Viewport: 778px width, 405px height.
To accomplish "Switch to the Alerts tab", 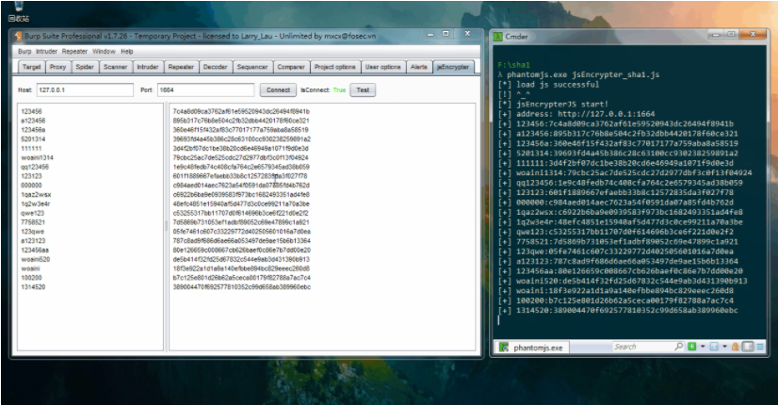I will (x=419, y=67).
